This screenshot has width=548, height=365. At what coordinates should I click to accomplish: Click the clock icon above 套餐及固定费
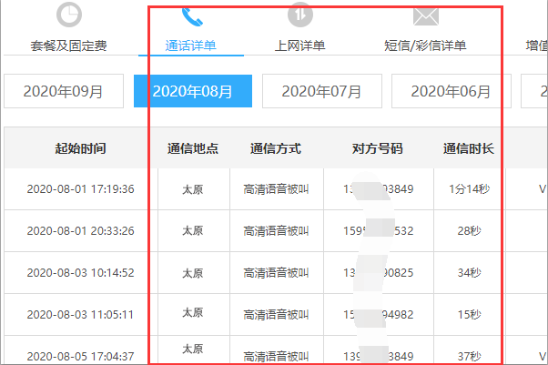(x=68, y=15)
